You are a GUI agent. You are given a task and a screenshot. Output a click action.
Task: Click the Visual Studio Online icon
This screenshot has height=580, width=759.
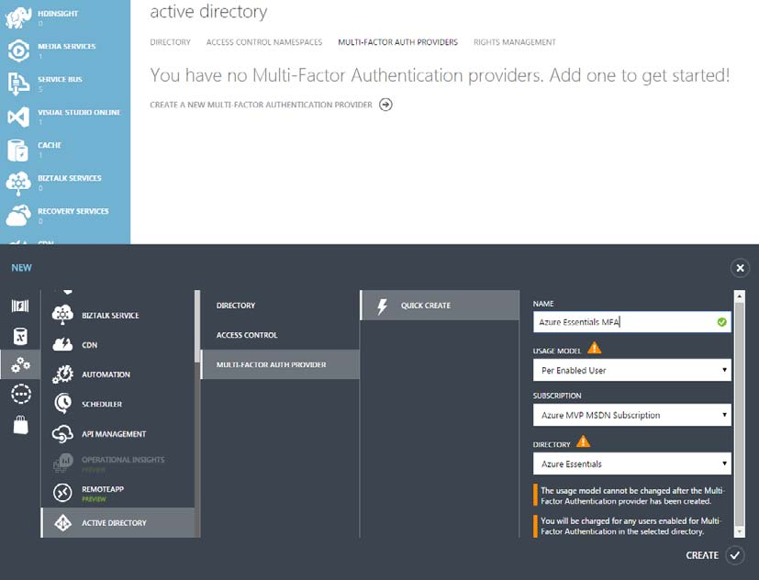(x=18, y=117)
